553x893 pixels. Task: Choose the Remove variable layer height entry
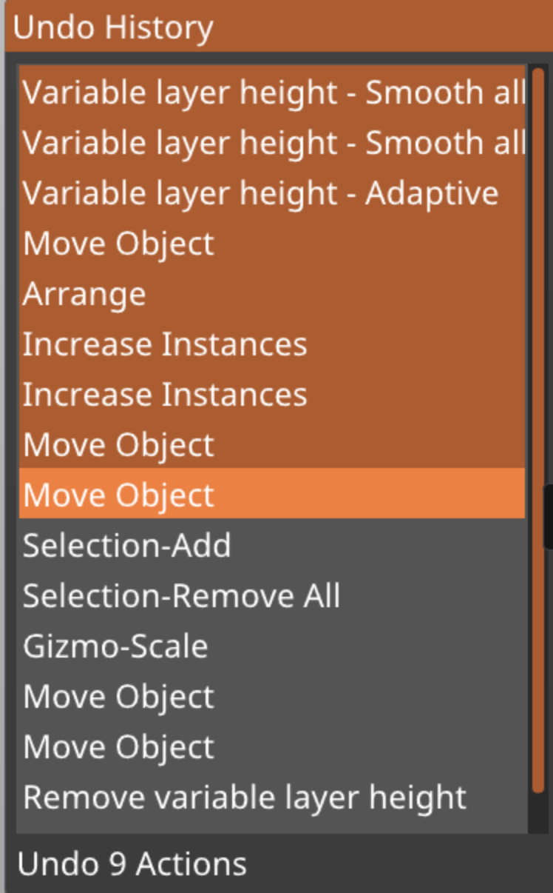245,797
